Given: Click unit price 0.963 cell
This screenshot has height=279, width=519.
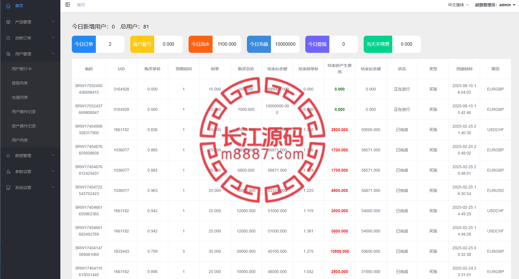Looking at the screenshot, I should coord(152,190).
